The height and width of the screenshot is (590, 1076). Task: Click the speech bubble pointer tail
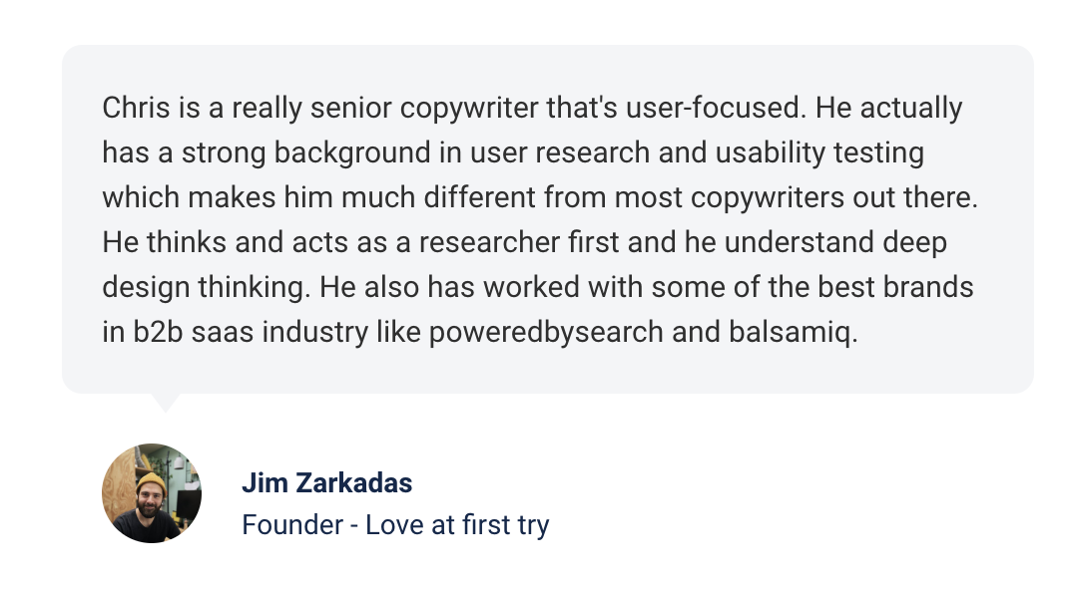point(165,403)
